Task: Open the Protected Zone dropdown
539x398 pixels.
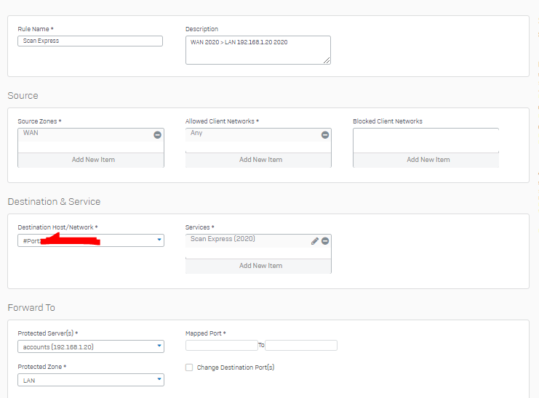Action: (159, 380)
